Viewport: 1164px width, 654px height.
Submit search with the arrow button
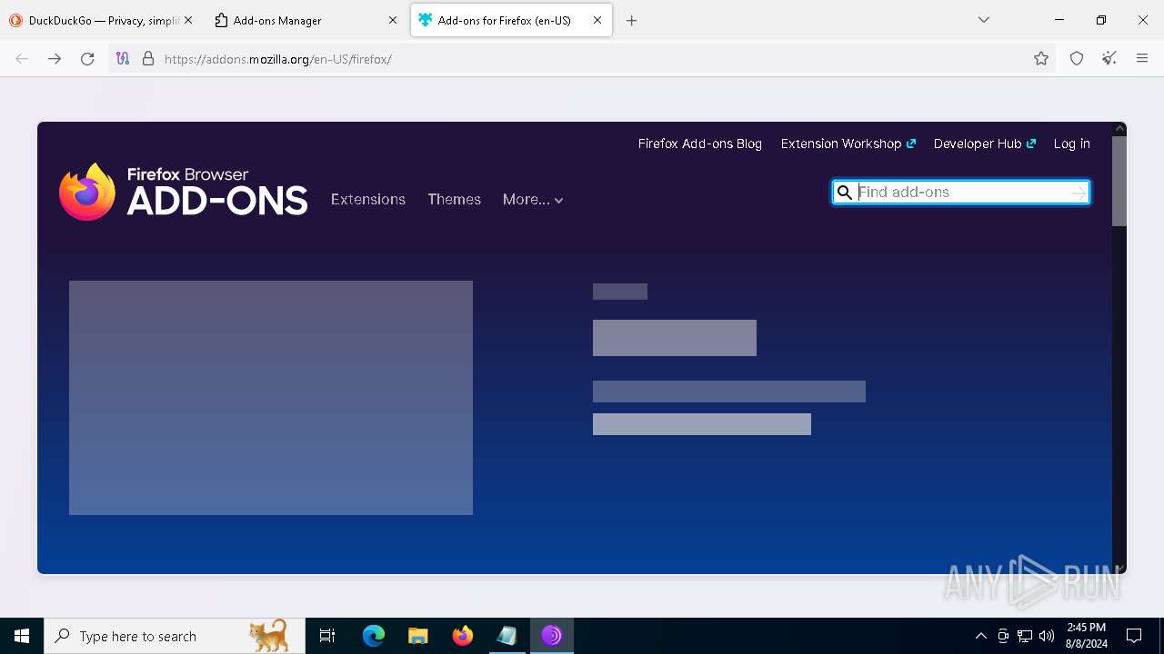(x=1079, y=193)
